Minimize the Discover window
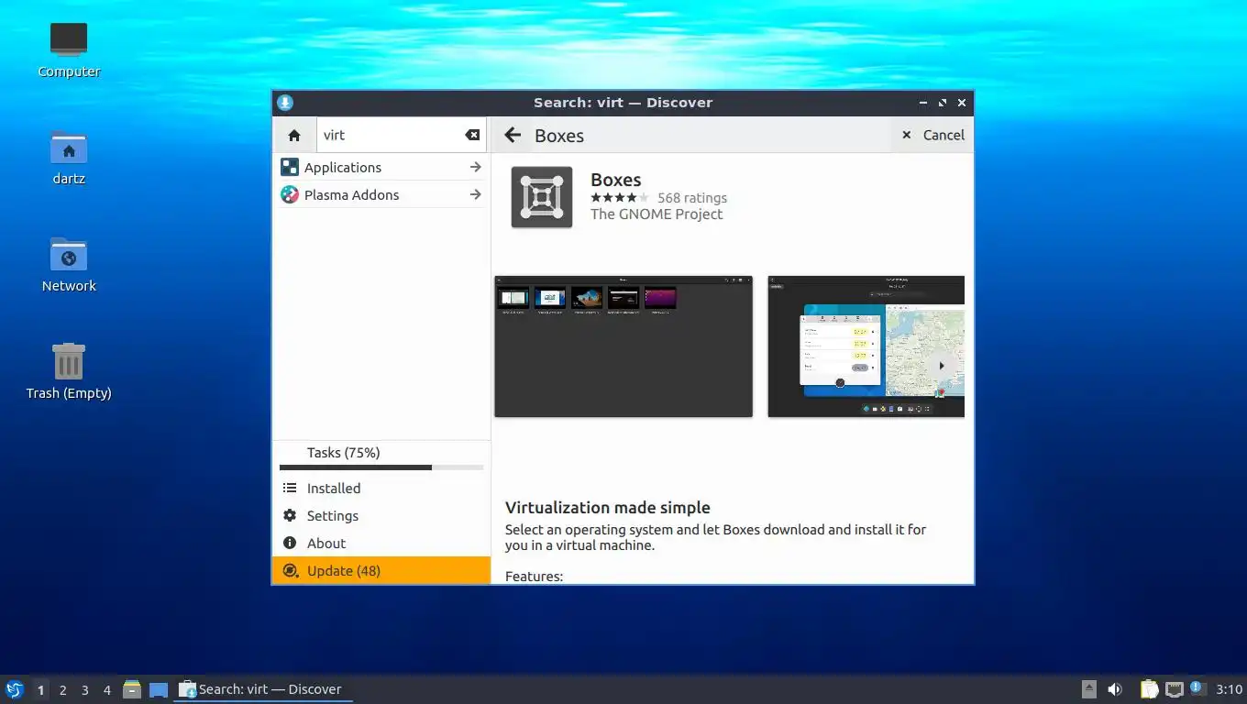Screen dimensions: 1247x704 923,103
